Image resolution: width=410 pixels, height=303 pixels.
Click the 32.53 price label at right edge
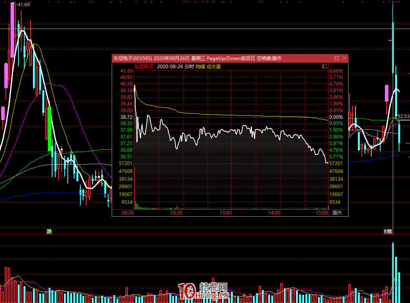403,116
